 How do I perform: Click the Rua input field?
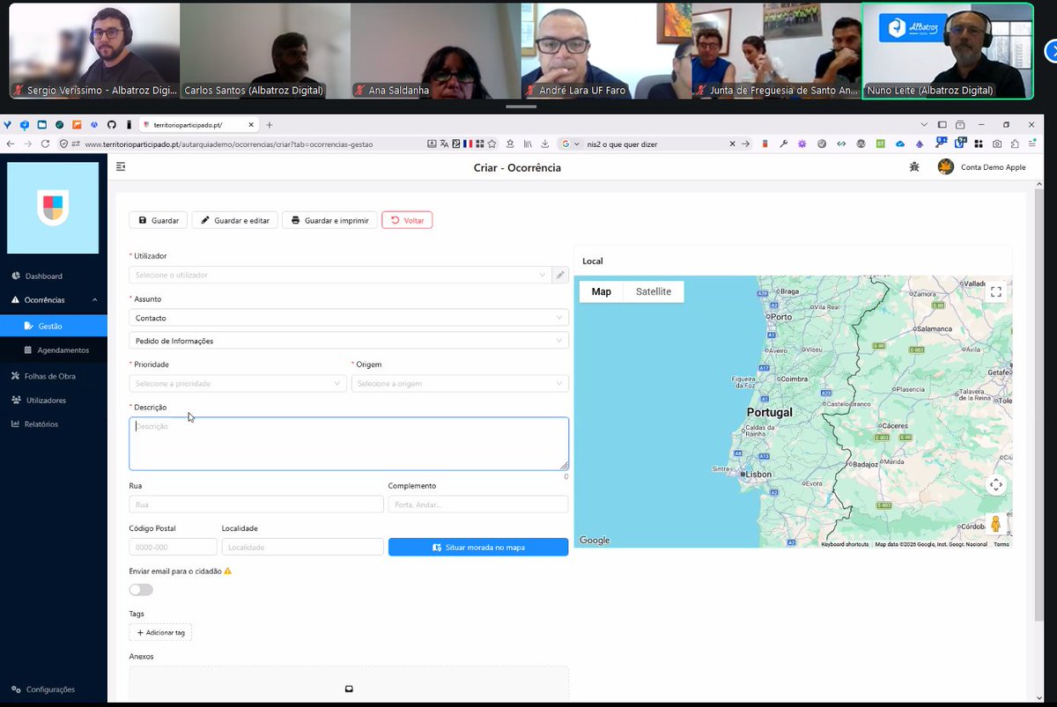[x=256, y=504]
